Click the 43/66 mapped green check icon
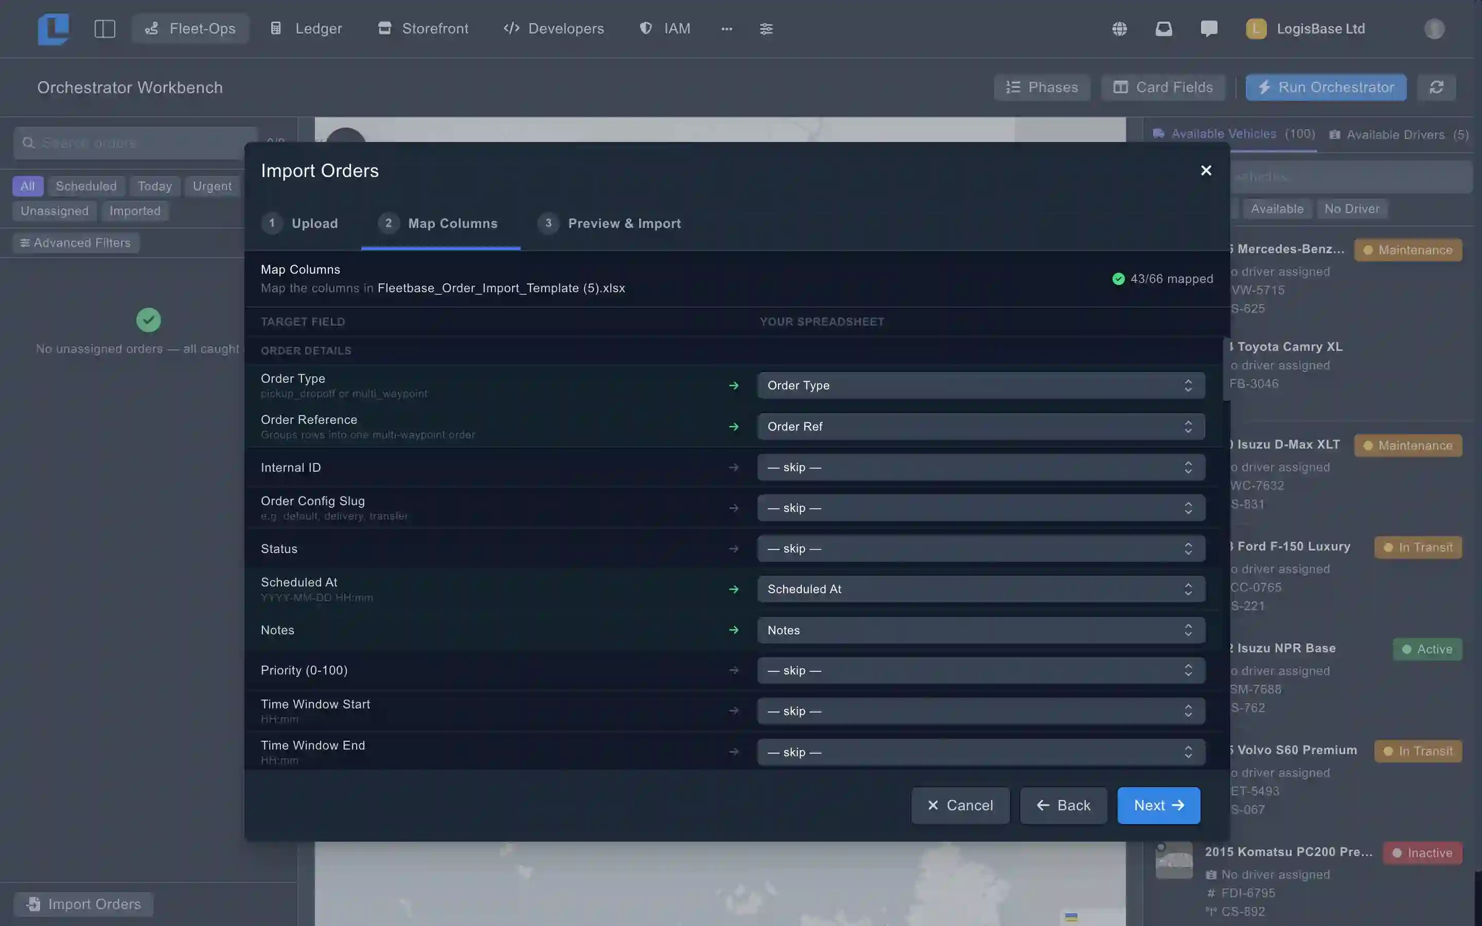Image resolution: width=1482 pixels, height=926 pixels. 1118,279
